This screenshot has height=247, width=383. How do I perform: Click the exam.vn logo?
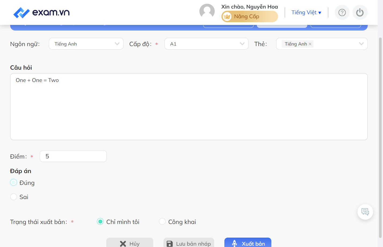tap(41, 13)
